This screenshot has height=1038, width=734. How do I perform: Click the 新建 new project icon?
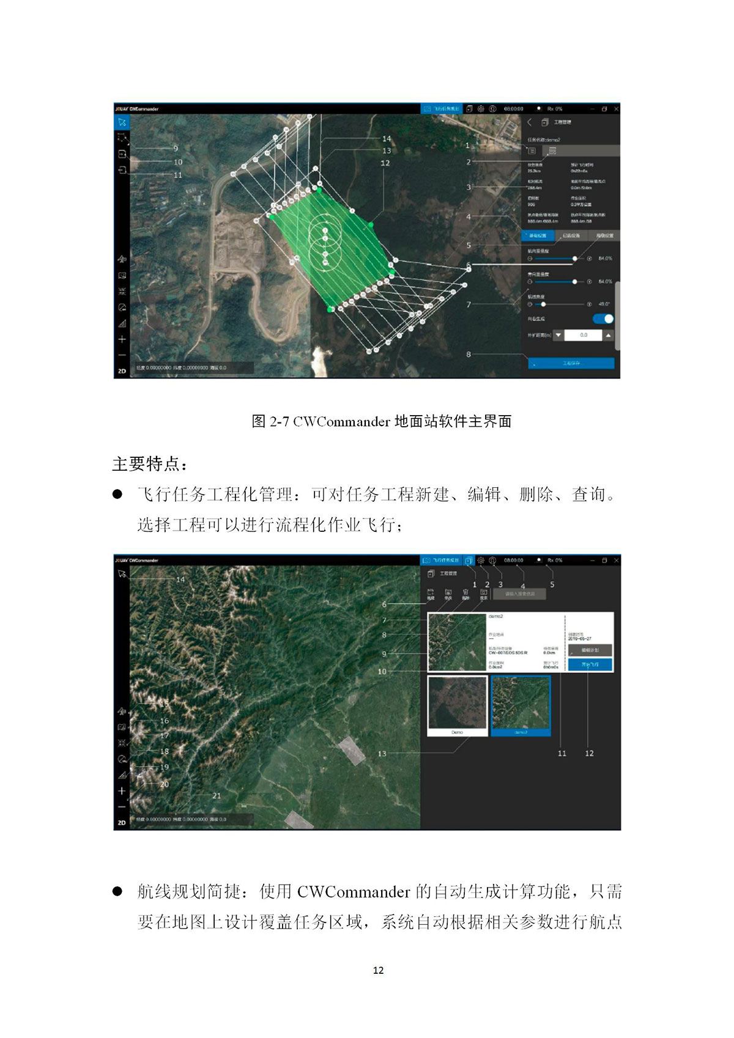[431, 594]
